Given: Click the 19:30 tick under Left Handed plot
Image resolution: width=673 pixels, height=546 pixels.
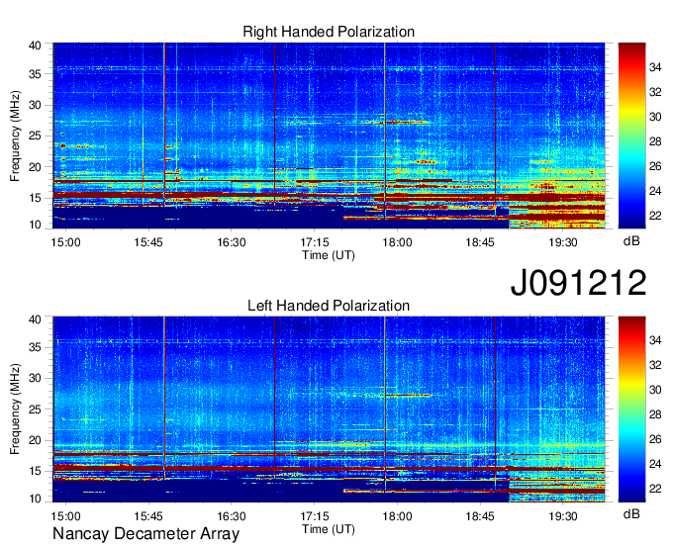Looking at the screenshot, I should coord(563,516).
